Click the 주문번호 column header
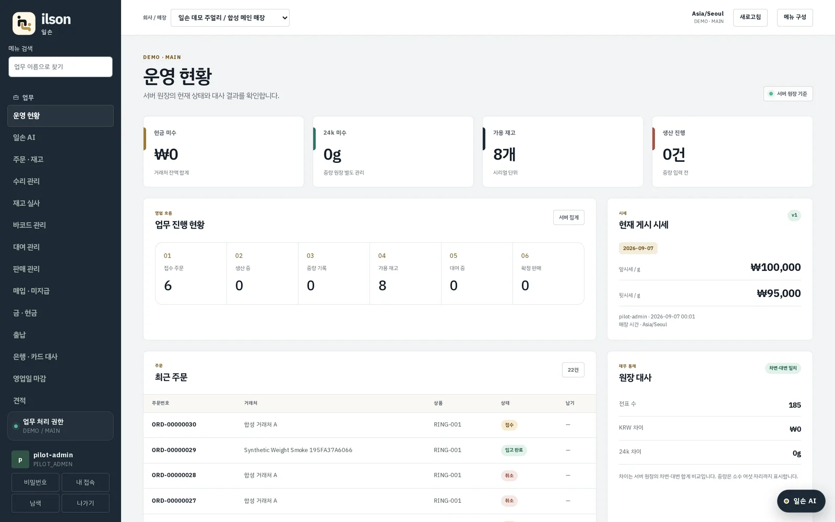835x522 pixels. 160,404
